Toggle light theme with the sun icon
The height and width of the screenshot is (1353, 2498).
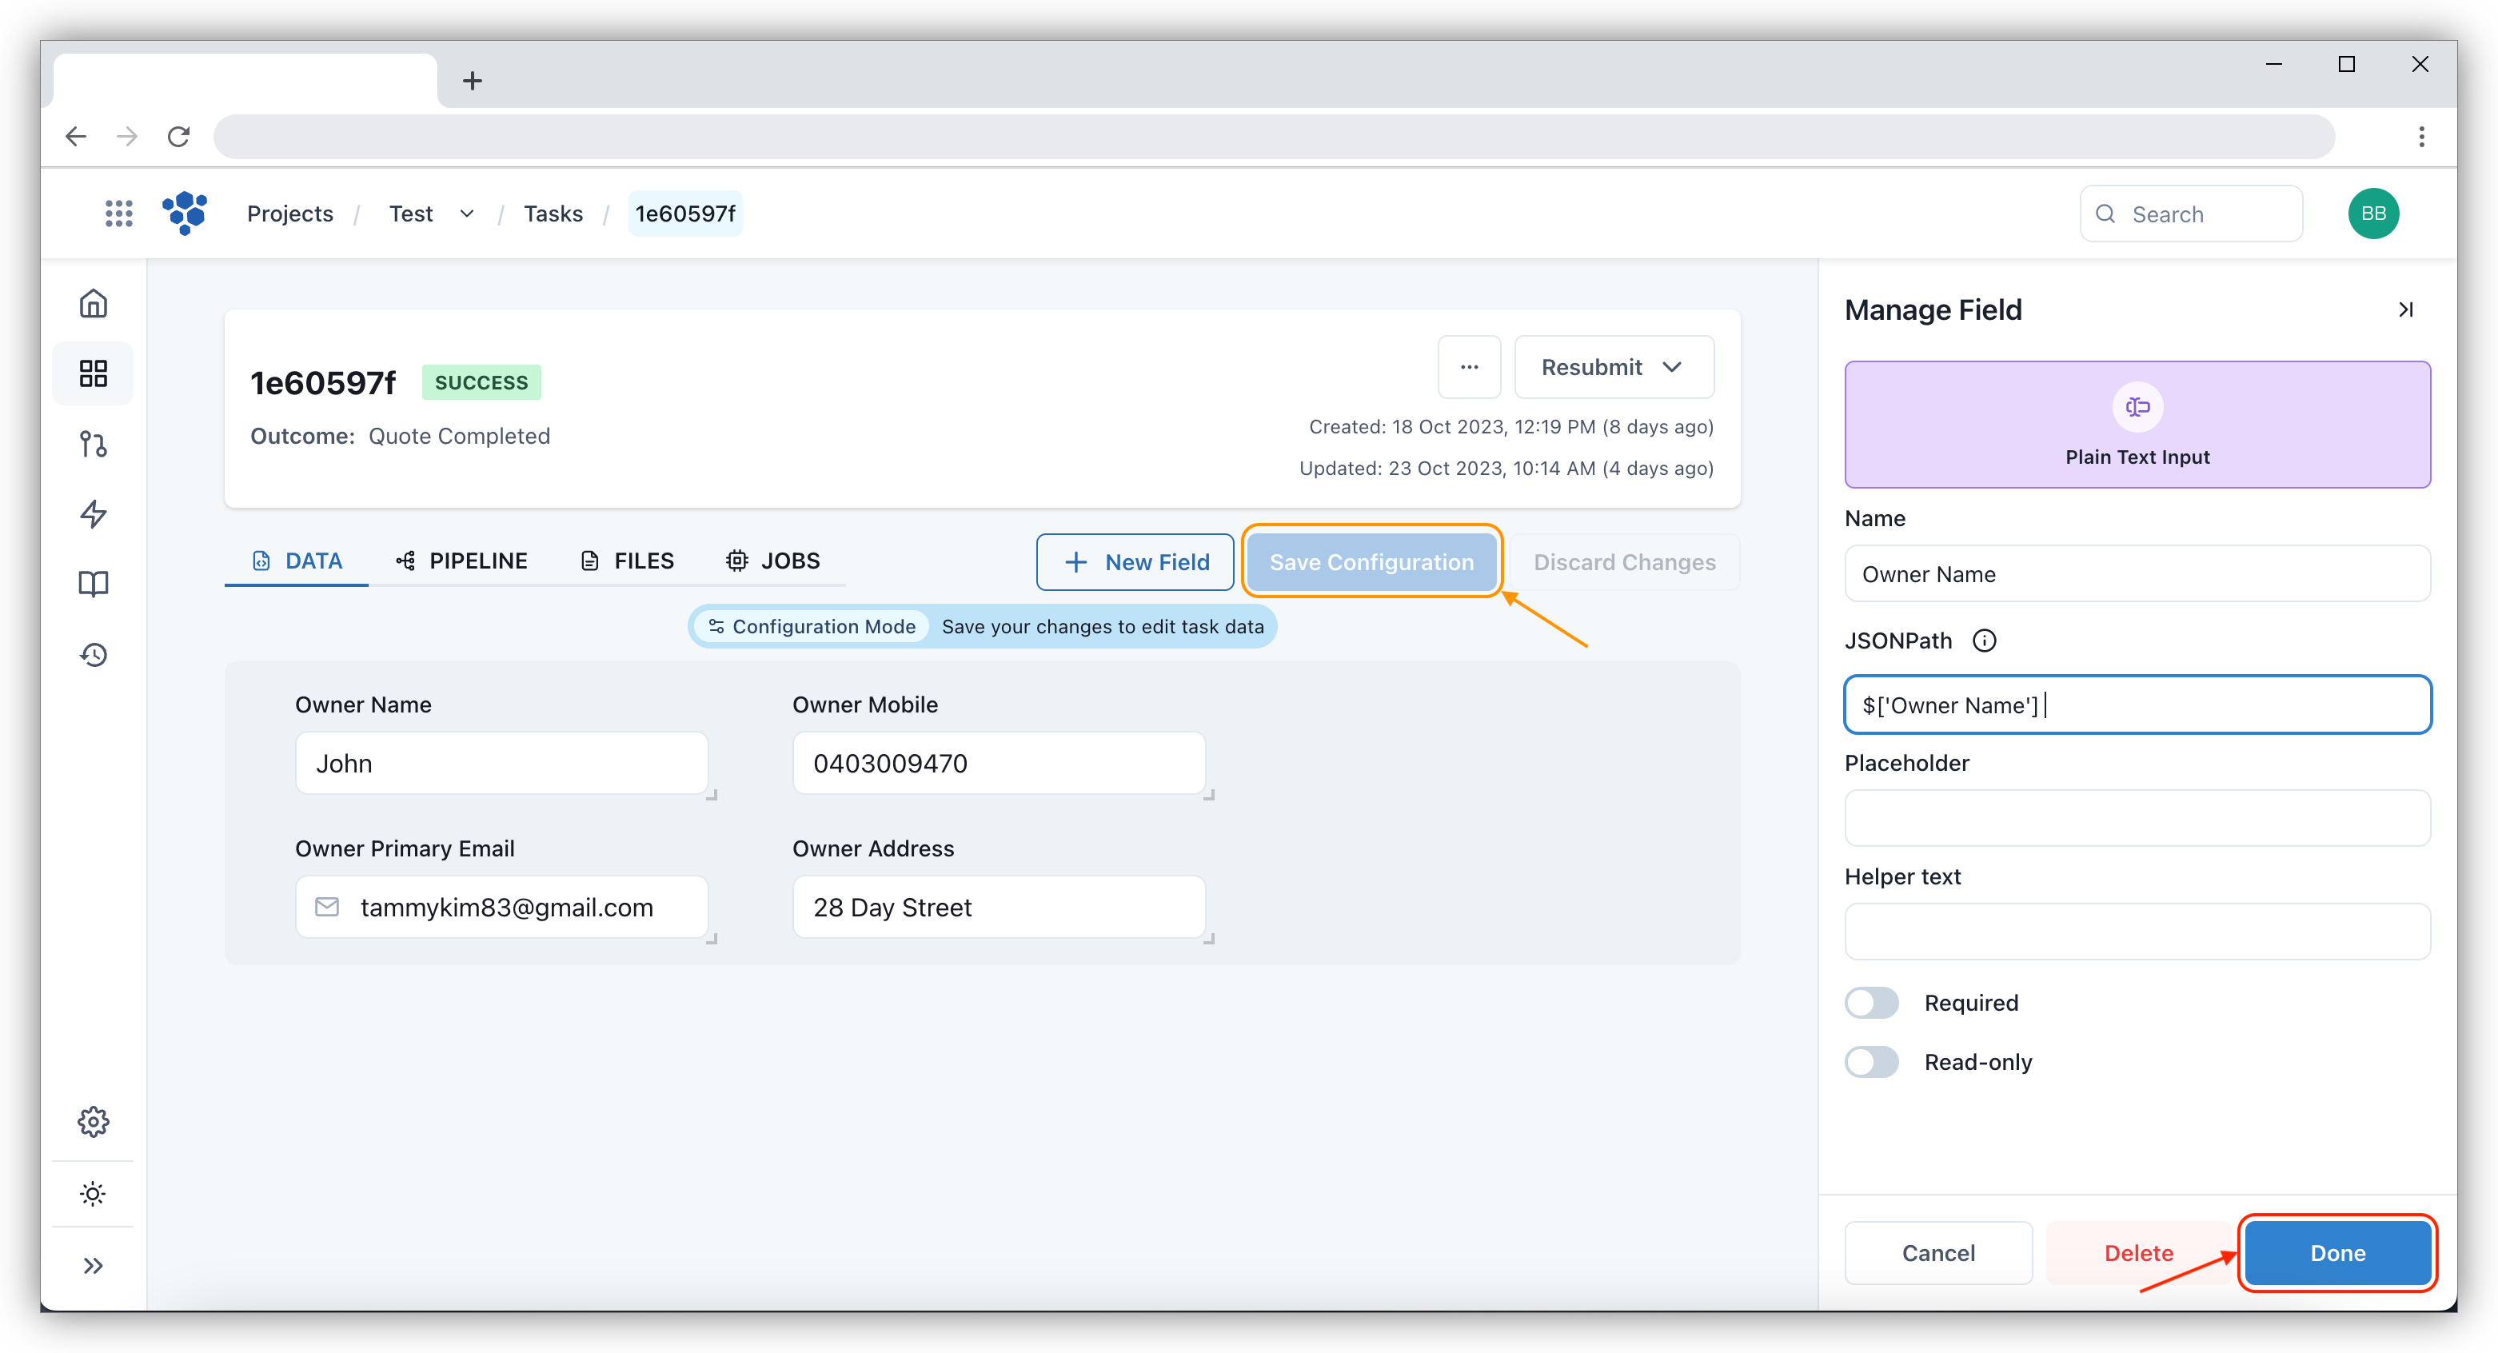(93, 1193)
